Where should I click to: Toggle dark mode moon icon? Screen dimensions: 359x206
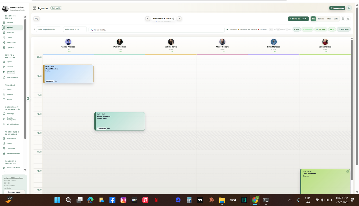point(349,8)
